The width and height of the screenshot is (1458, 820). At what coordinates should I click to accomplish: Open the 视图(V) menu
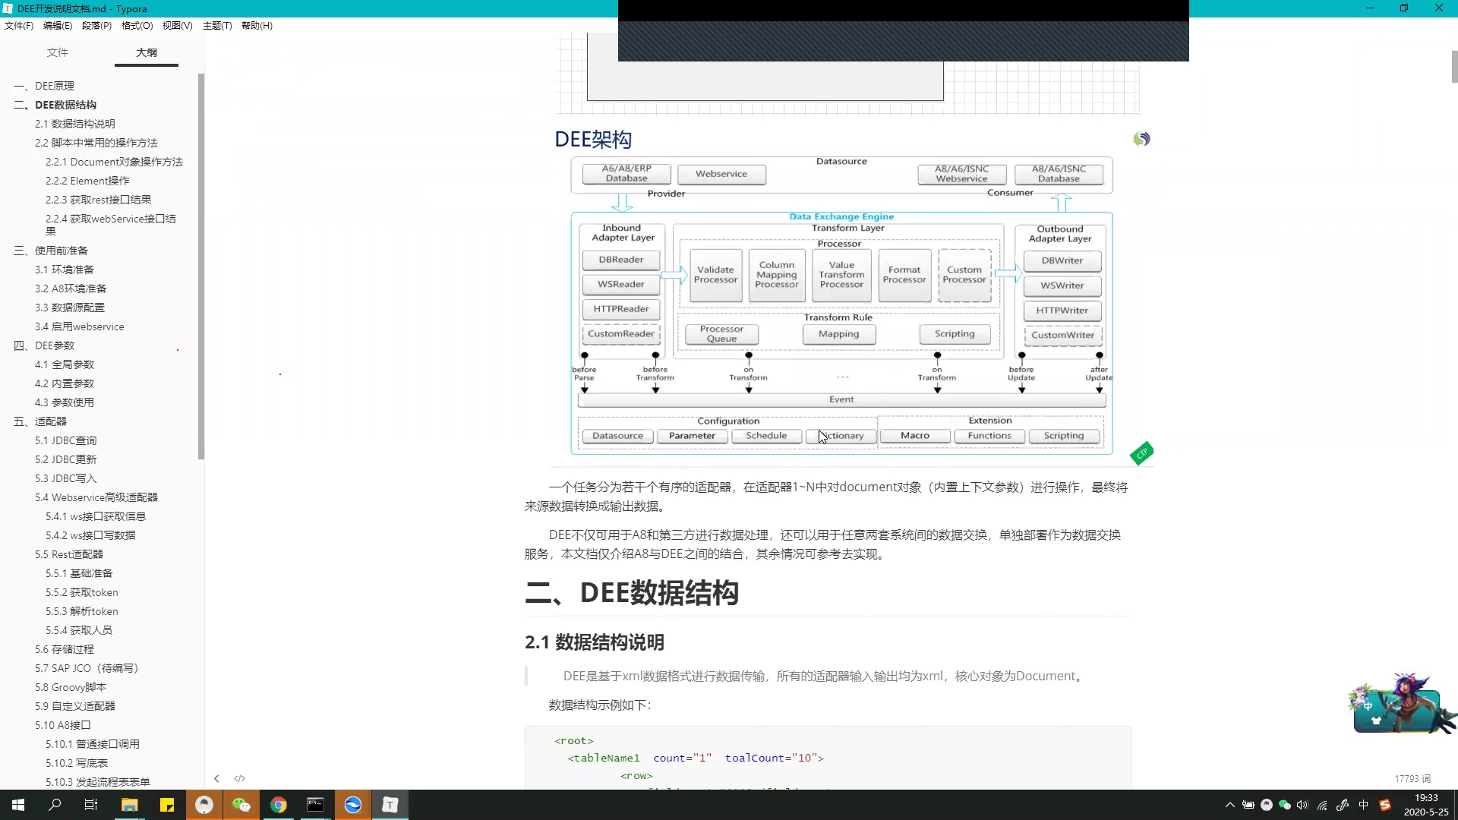pos(177,26)
